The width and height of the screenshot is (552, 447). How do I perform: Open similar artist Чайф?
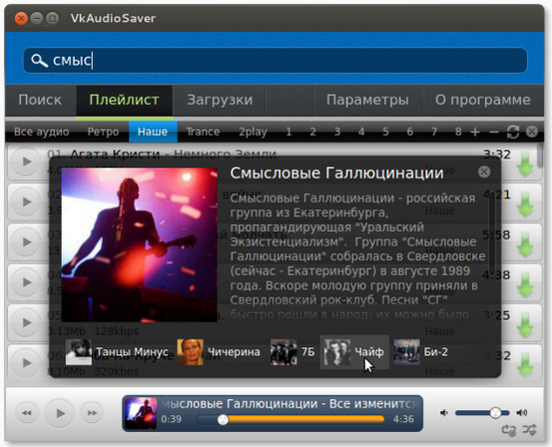click(355, 352)
